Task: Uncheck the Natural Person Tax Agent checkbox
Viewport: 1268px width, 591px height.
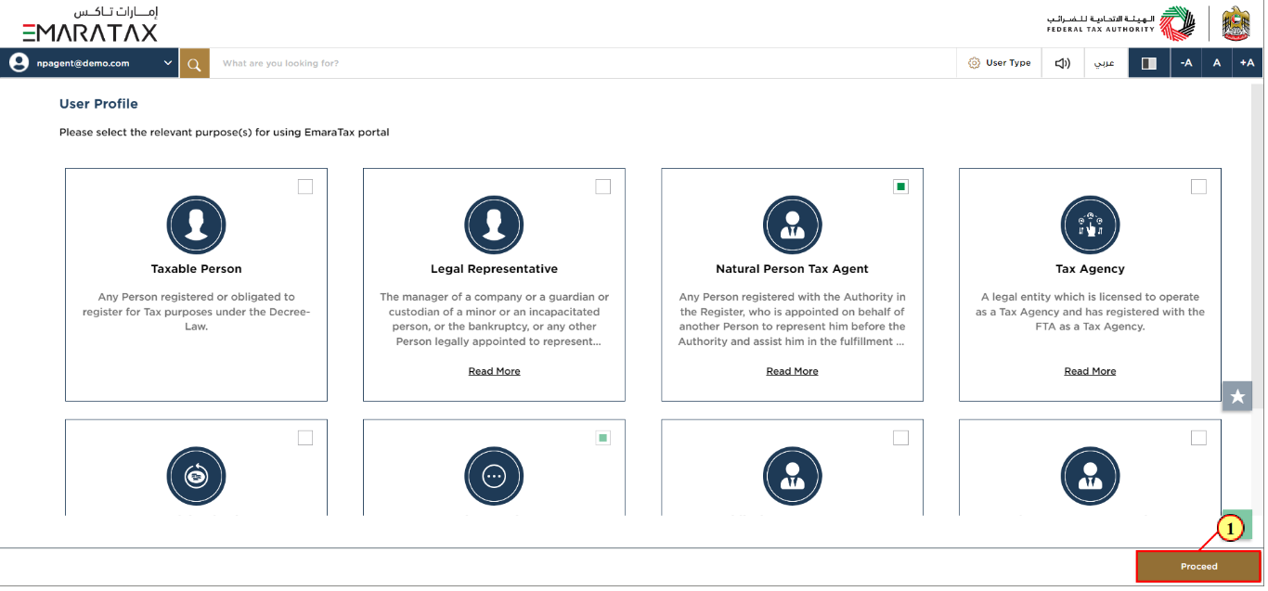Action: (900, 186)
